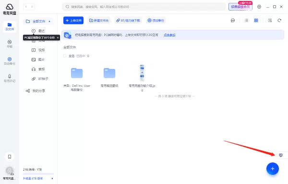Click the PC backup notification tooltip text
This screenshot has width=288, height=184.
pos(39,37)
